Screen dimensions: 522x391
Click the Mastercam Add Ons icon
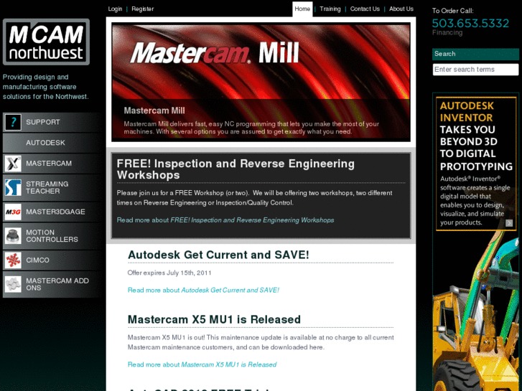13,284
